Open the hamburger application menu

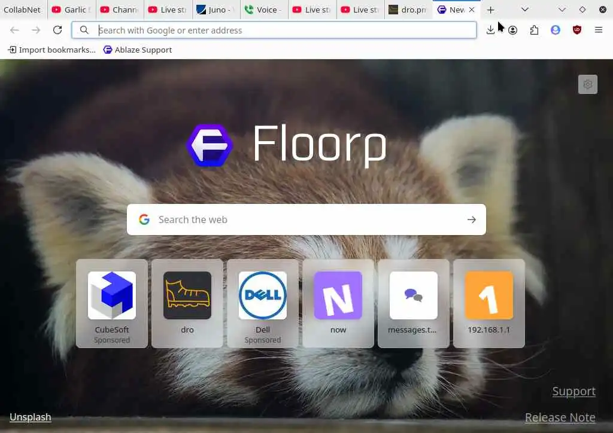pyautogui.click(x=599, y=30)
